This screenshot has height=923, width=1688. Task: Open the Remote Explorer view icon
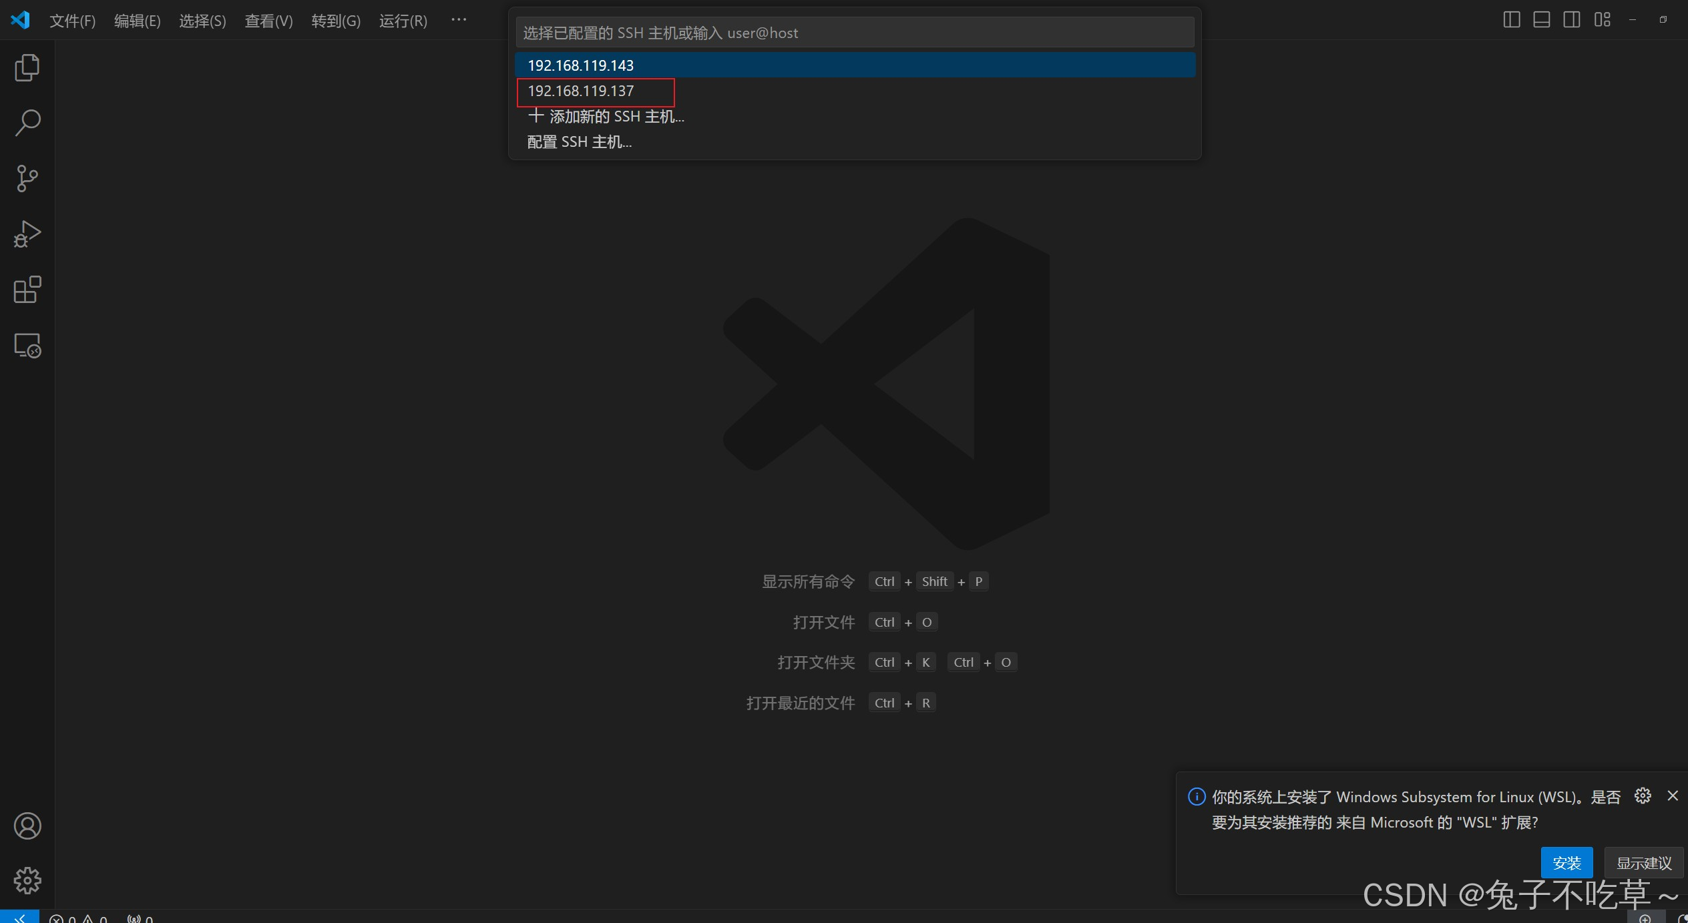(27, 346)
